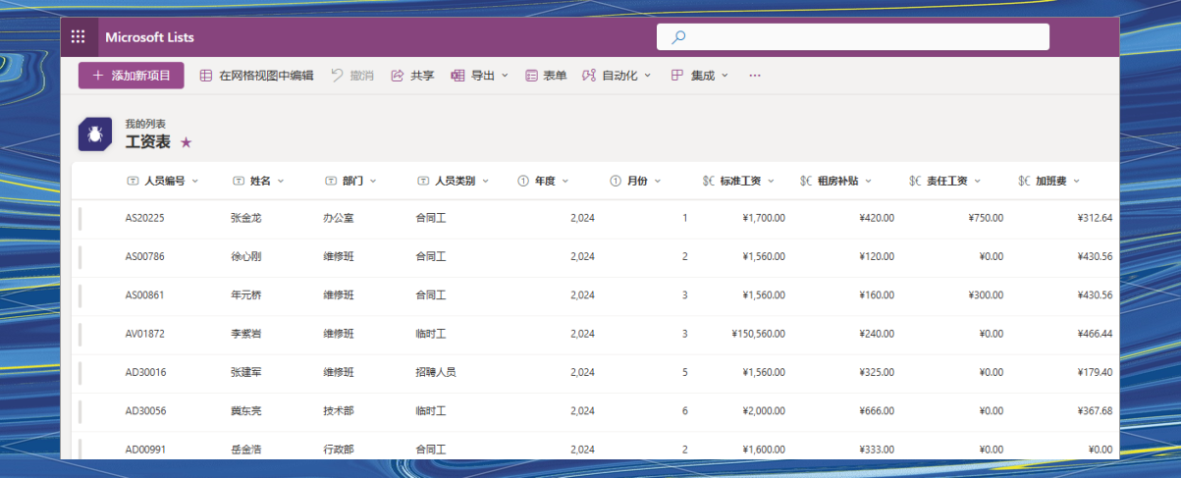The height and width of the screenshot is (478, 1181).
Task: Click the text type icon beside 人员类别
Action: click(x=423, y=181)
